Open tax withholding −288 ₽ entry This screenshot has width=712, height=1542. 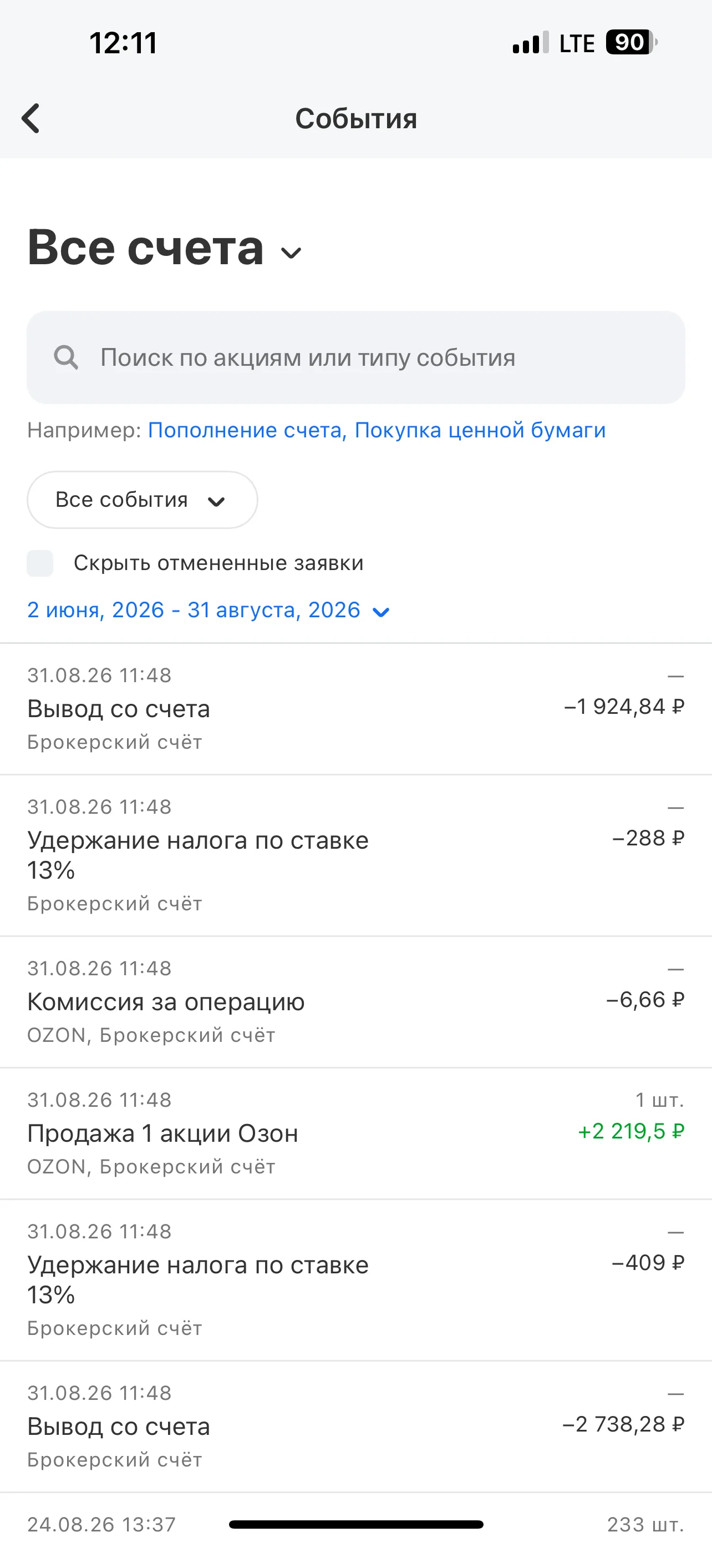tap(355, 855)
